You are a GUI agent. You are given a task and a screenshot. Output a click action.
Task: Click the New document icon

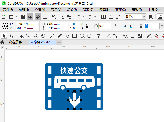point(4,17)
